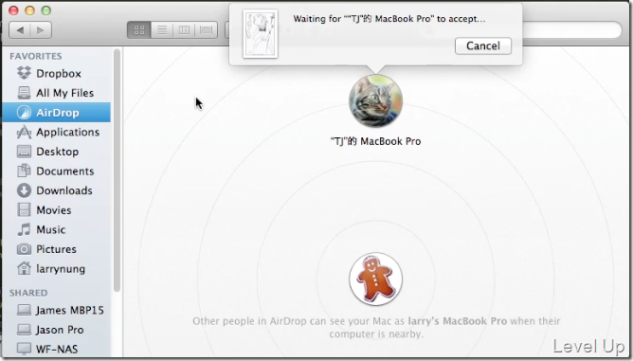The image size is (633, 361).
Task: Click the gingerbread man avatar
Action: coord(376,279)
